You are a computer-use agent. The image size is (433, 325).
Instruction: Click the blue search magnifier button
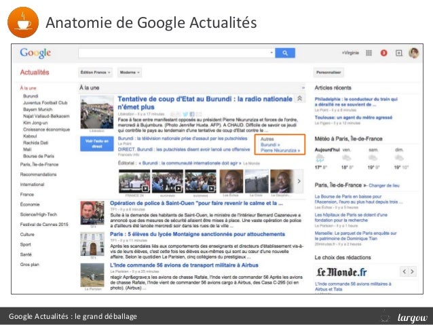(285, 53)
